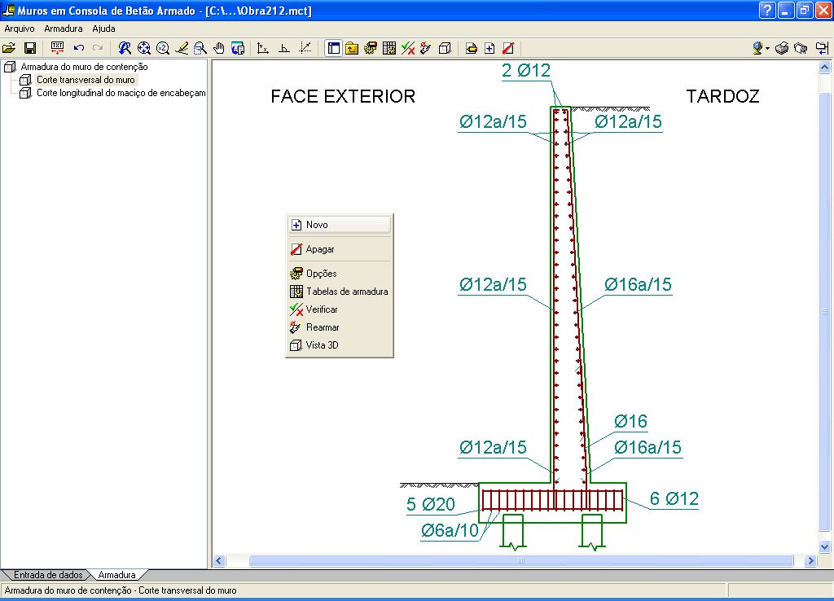Image resolution: width=834 pixels, height=601 pixels.
Task: Click the pencil drawing toolbar icon
Action: click(182, 48)
